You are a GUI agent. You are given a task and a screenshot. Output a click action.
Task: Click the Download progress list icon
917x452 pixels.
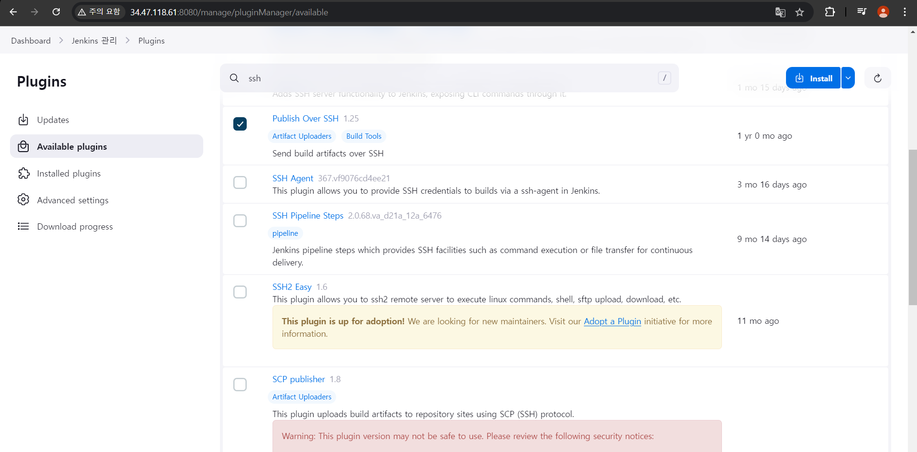(23, 226)
